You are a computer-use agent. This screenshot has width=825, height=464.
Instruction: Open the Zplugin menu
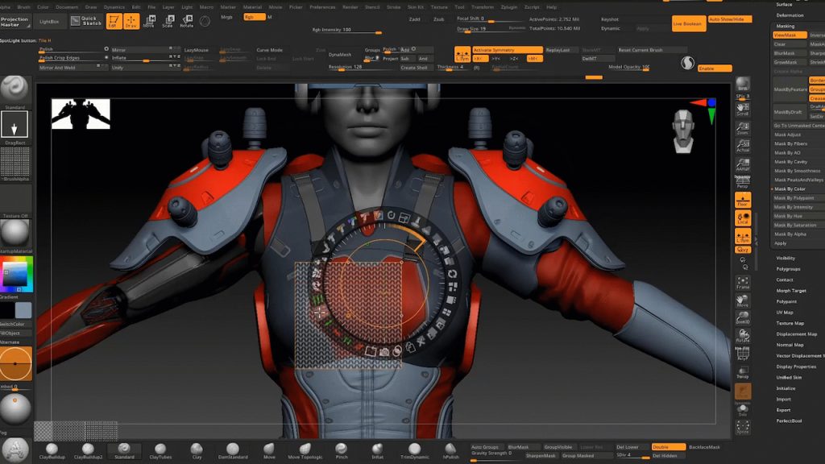pyautogui.click(x=508, y=7)
